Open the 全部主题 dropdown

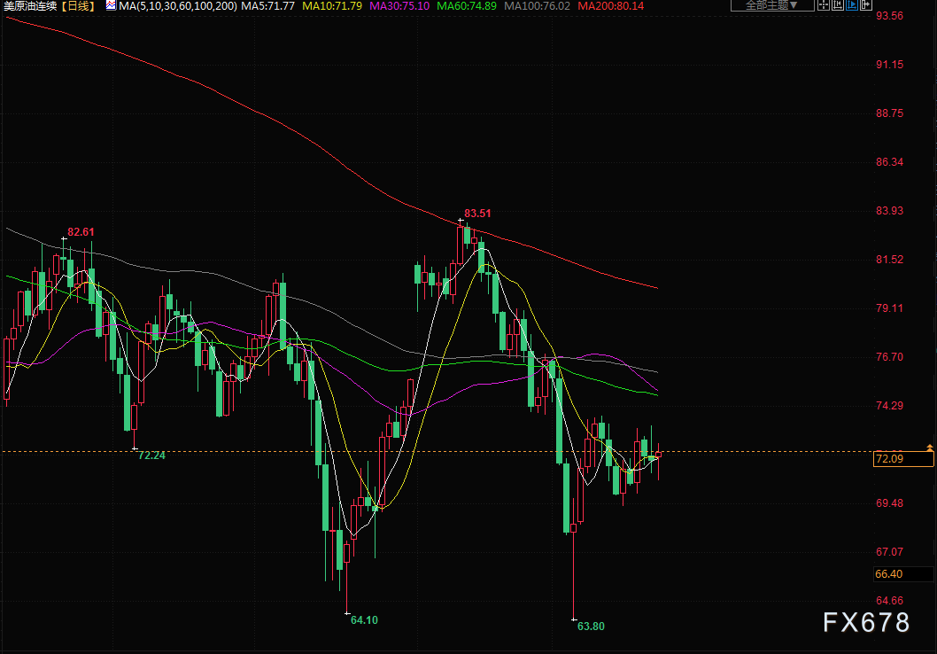click(x=772, y=5)
